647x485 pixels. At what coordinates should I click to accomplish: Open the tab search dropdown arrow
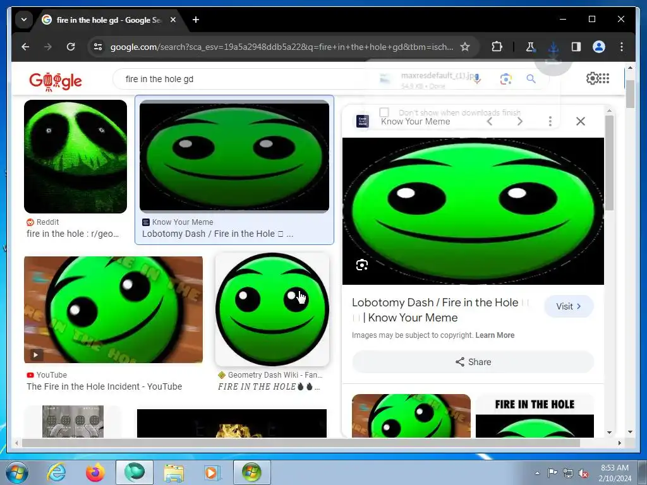point(24,20)
